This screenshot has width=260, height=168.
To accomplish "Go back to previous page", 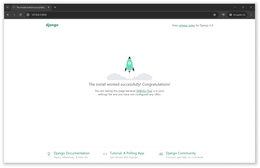I will pos(8,15).
